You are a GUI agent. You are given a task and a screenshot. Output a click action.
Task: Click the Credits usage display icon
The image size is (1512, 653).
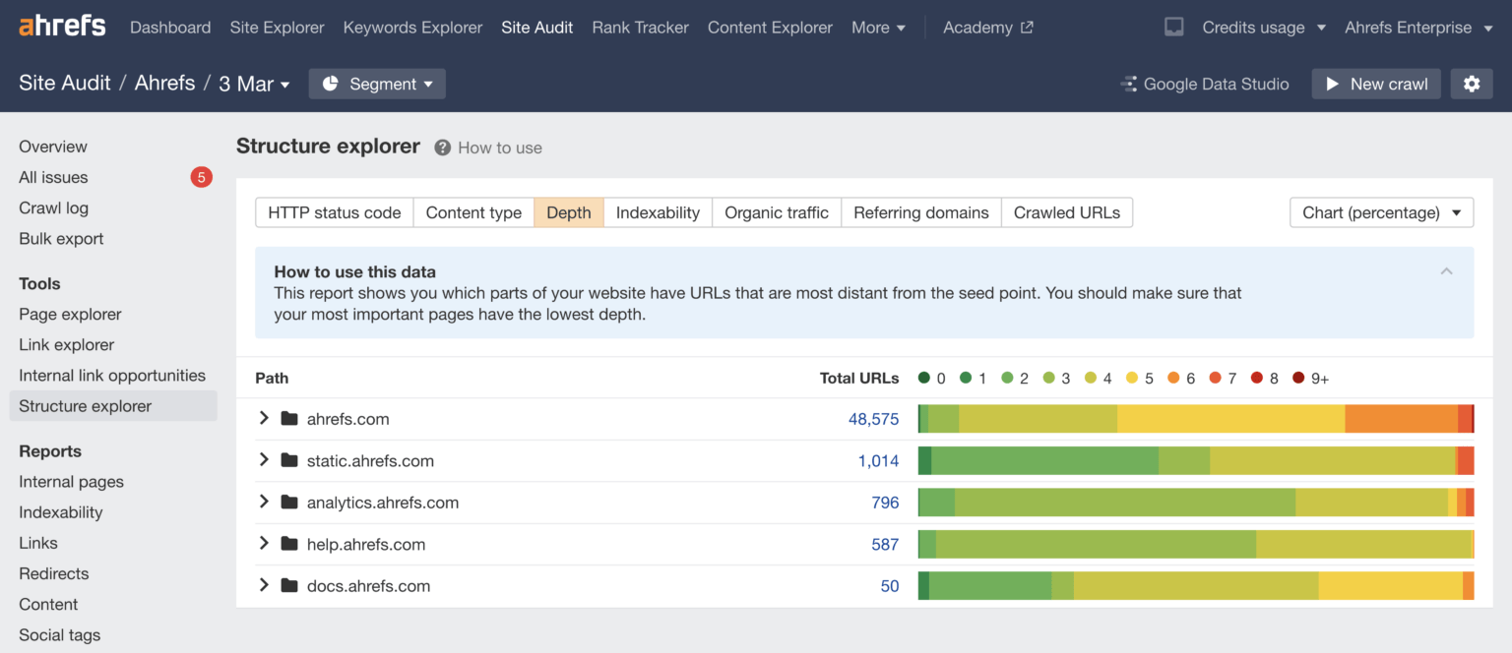pos(1173,27)
